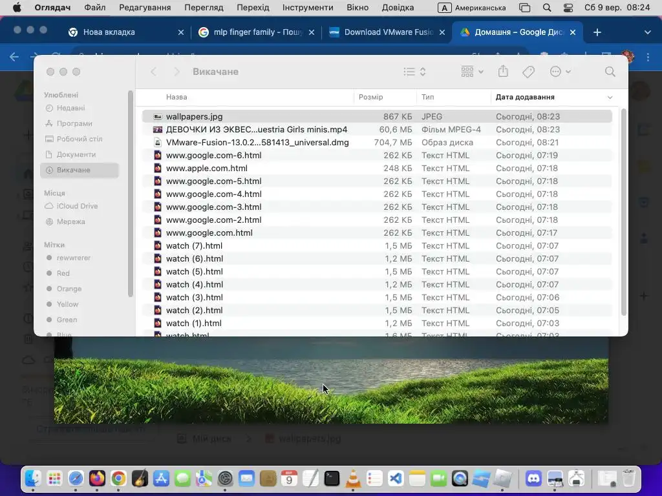Open Finder list view switcher

[x=414, y=72]
